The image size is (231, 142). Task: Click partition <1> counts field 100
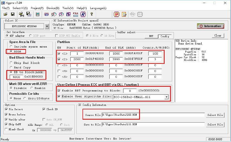click(155, 54)
